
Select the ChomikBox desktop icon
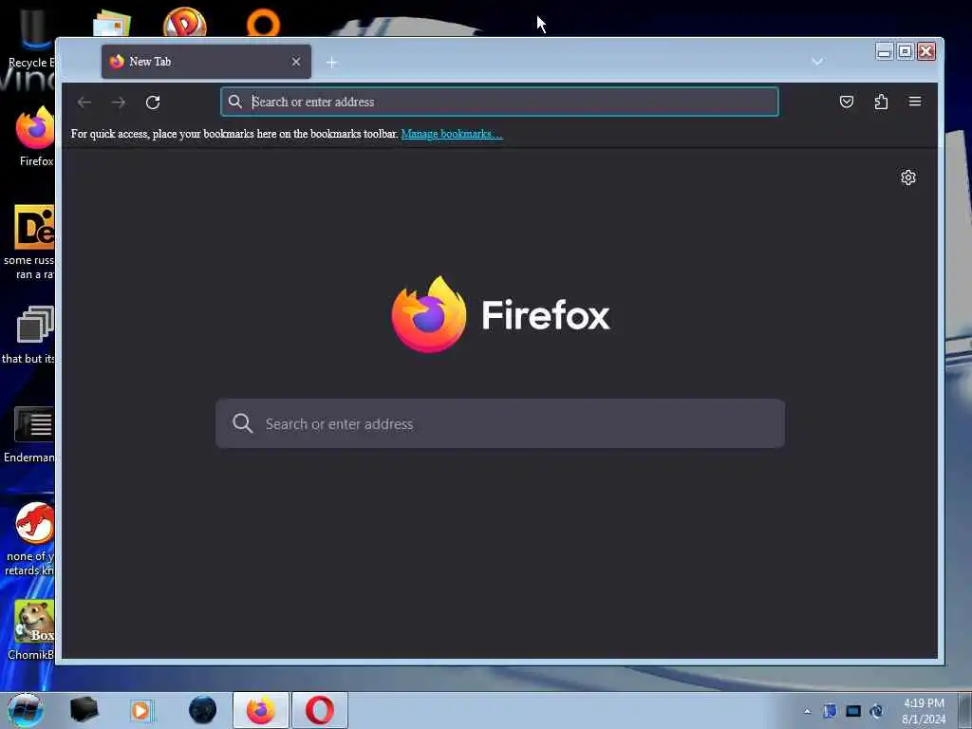32,629
